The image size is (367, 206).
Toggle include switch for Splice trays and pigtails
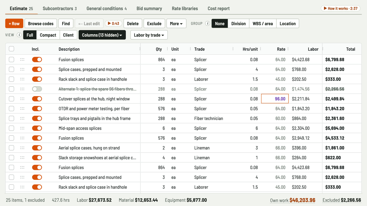point(37,118)
